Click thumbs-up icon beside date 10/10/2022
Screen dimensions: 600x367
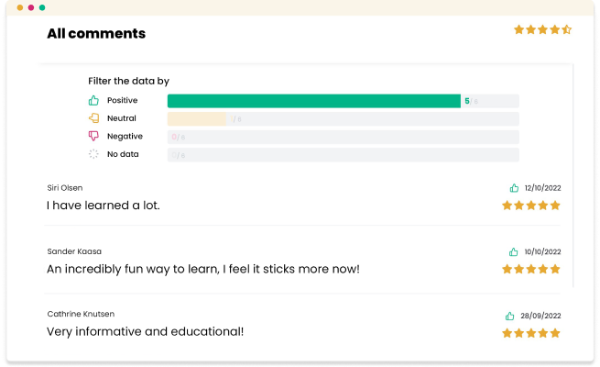point(514,251)
